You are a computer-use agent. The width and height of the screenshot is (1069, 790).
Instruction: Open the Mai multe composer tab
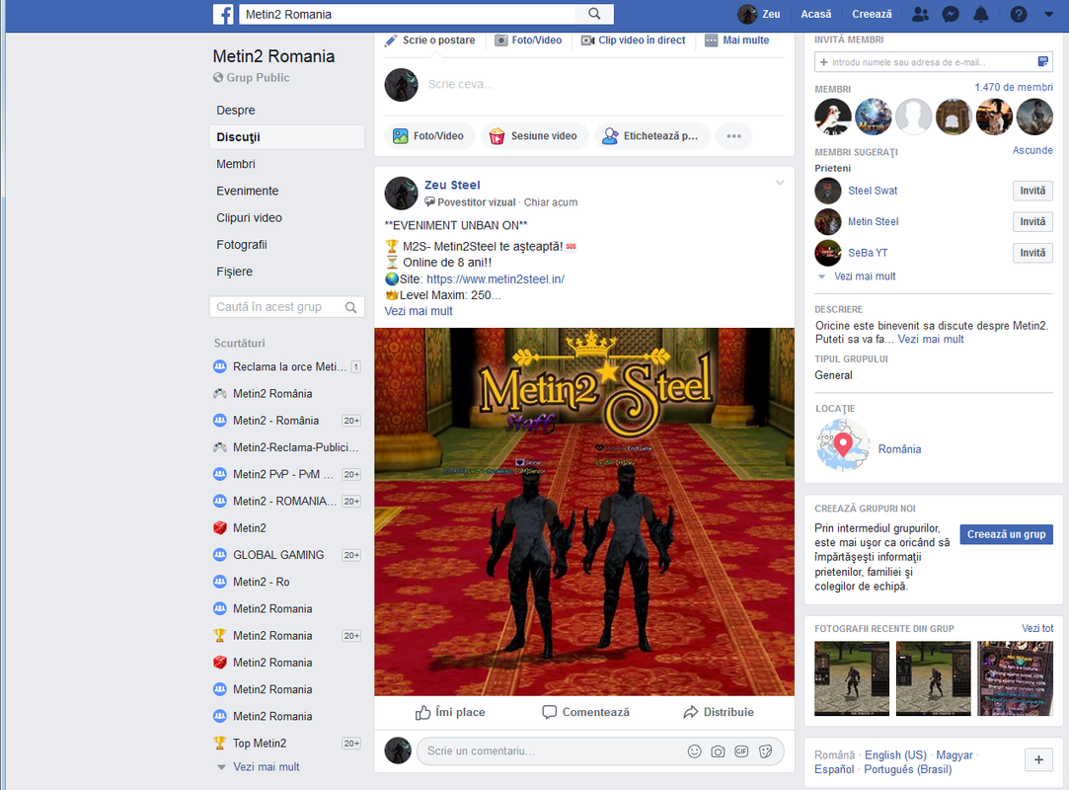737,40
